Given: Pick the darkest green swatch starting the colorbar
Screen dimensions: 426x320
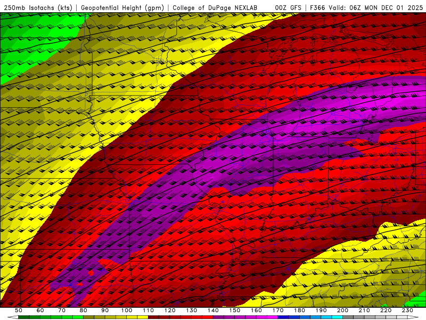Looking at the screenshot, I should coord(24,317).
